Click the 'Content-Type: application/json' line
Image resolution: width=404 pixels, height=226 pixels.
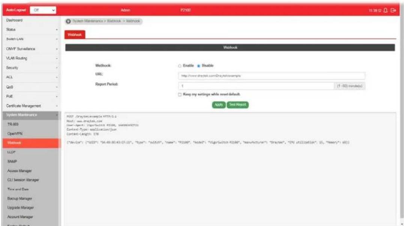pyautogui.click(x=91, y=130)
